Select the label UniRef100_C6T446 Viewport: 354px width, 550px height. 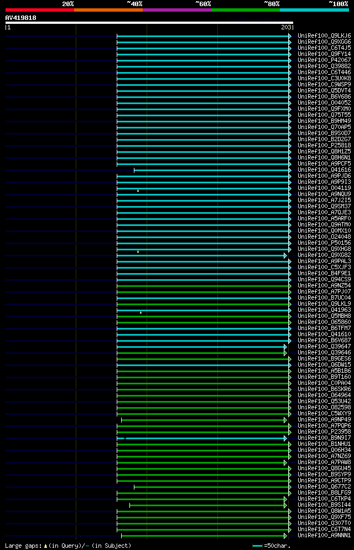324,72
